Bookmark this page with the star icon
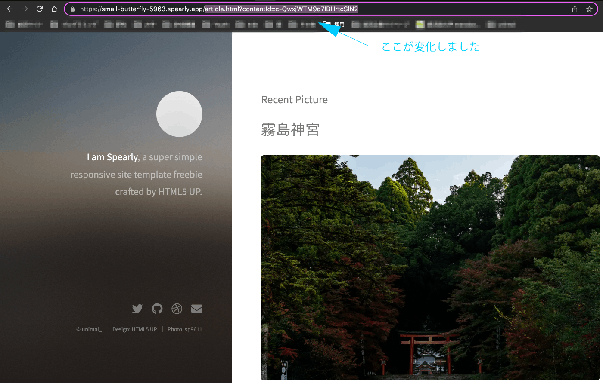 pos(589,9)
